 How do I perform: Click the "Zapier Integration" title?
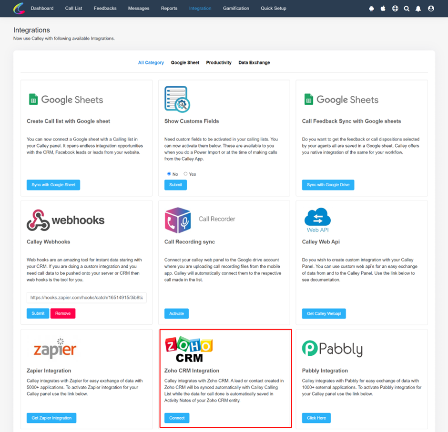click(49, 371)
